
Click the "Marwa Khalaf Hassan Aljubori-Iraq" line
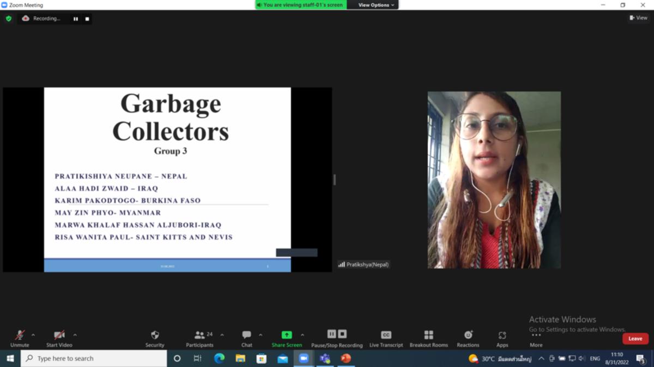coord(138,225)
